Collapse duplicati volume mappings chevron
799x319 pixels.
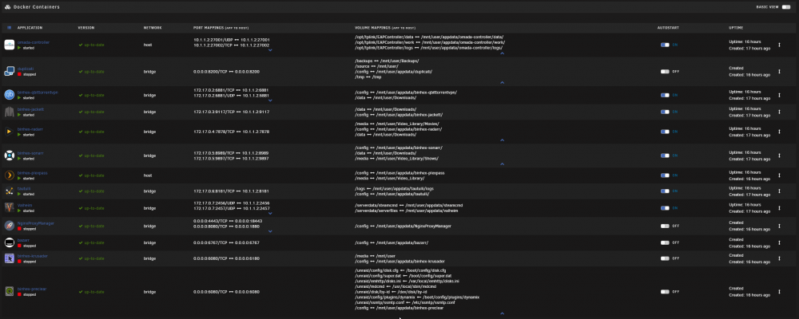click(502, 82)
